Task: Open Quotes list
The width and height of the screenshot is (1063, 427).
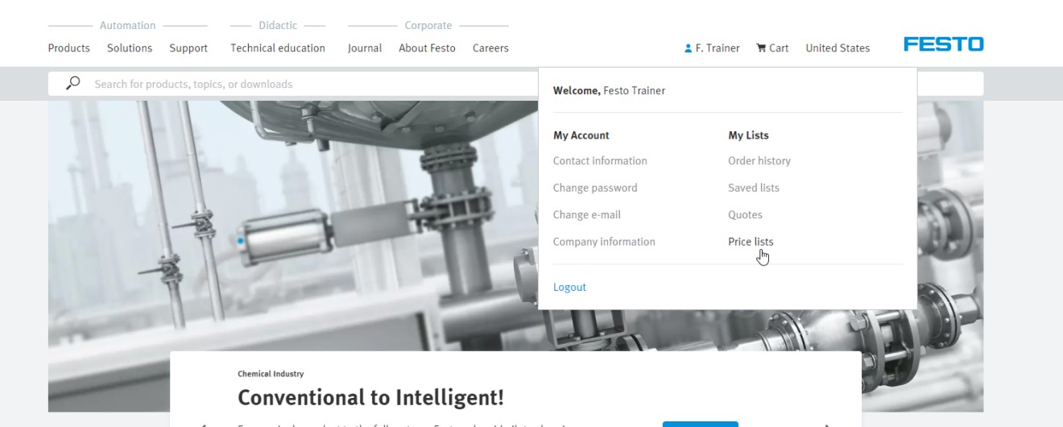Action: [745, 215]
